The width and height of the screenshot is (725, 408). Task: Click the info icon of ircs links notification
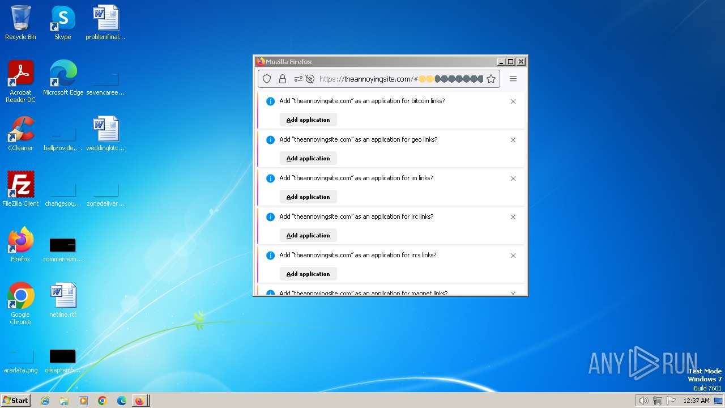tap(270, 256)
